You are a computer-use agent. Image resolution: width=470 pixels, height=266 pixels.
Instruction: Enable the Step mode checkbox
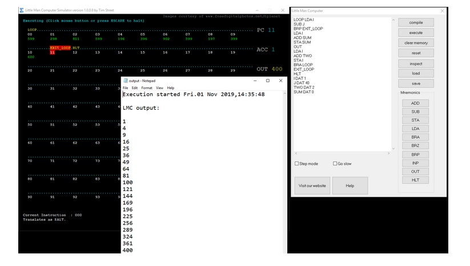click(x=297, y=164)
